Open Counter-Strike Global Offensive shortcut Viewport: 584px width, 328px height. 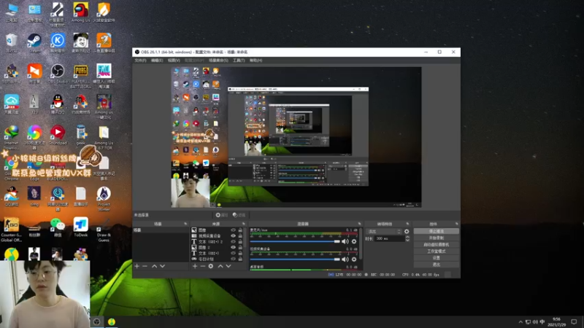coord(11,230)
